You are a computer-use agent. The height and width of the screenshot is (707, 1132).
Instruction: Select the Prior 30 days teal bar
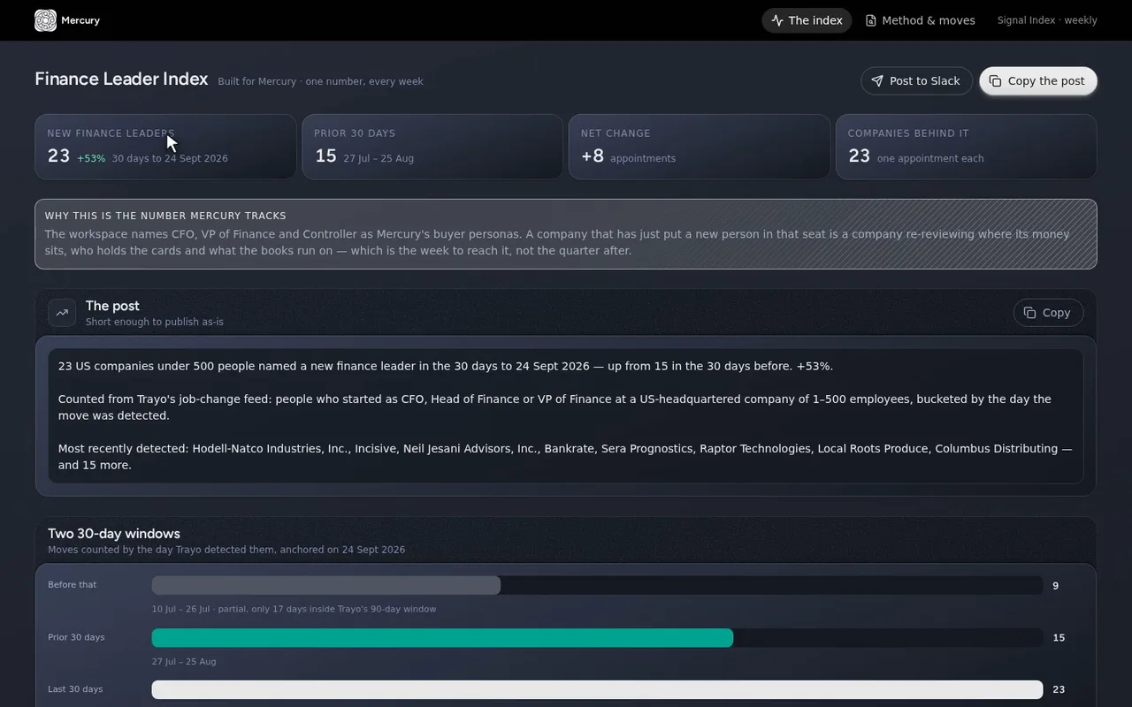tap(442, 638)
